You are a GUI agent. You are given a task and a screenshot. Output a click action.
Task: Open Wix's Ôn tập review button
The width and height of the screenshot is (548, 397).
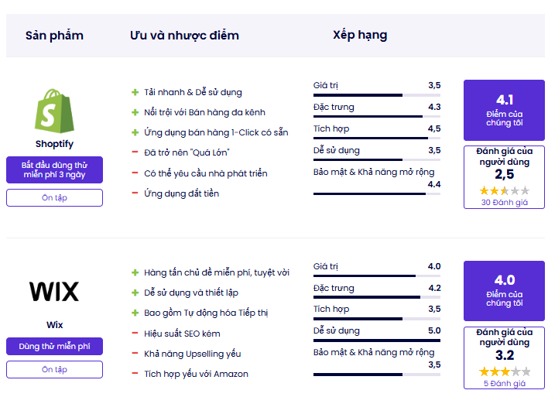click(54, 369)
